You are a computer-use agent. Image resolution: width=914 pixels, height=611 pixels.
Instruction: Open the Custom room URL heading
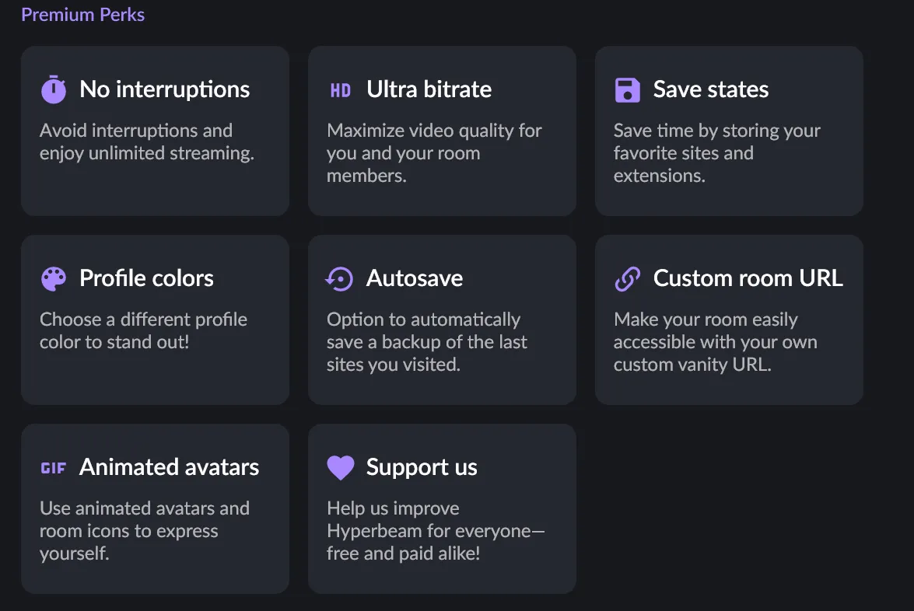tap(748, 278)
